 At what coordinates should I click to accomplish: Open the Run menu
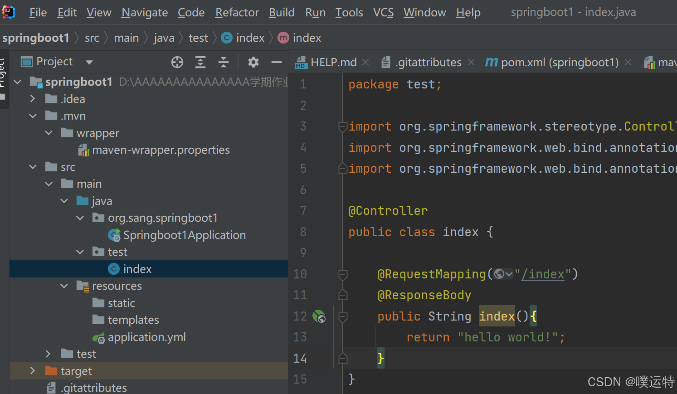tap(316, 12)
